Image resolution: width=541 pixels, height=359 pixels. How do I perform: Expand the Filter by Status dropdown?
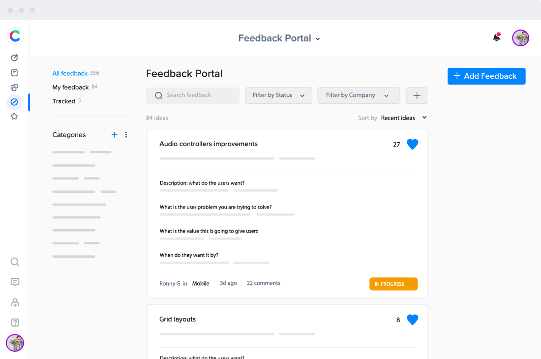click(278, 95)
